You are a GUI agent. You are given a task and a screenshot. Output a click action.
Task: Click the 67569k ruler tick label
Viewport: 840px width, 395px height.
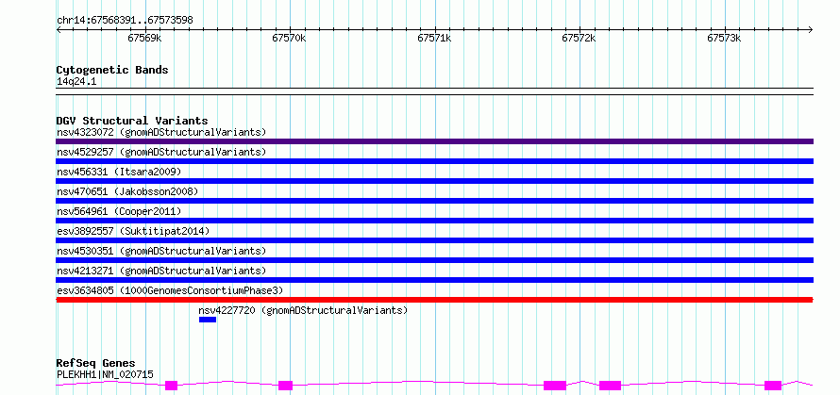pos(144,38)
